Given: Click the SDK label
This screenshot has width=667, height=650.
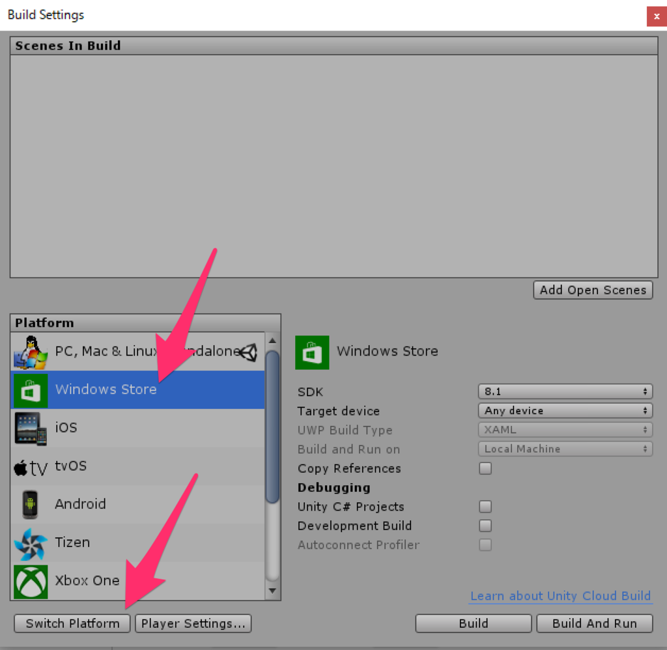Looking at the screenshot, I should point(311,392).
